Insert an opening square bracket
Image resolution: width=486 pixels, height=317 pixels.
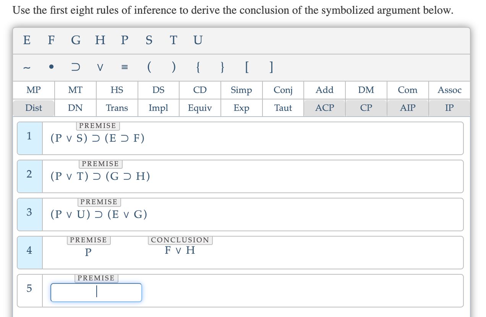coord(246,67)
